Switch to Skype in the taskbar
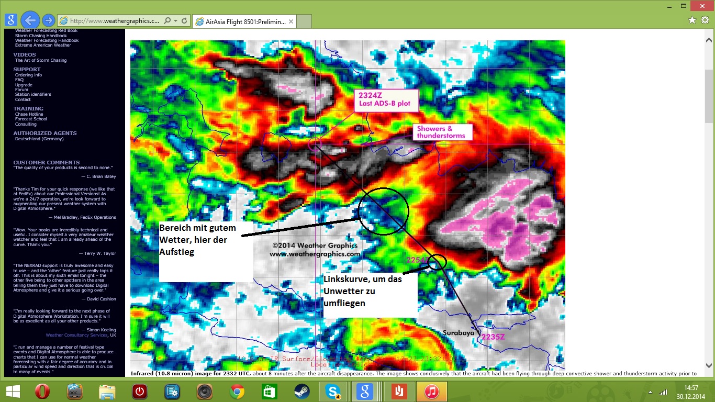Screen dimensions: 715x402 333,392
